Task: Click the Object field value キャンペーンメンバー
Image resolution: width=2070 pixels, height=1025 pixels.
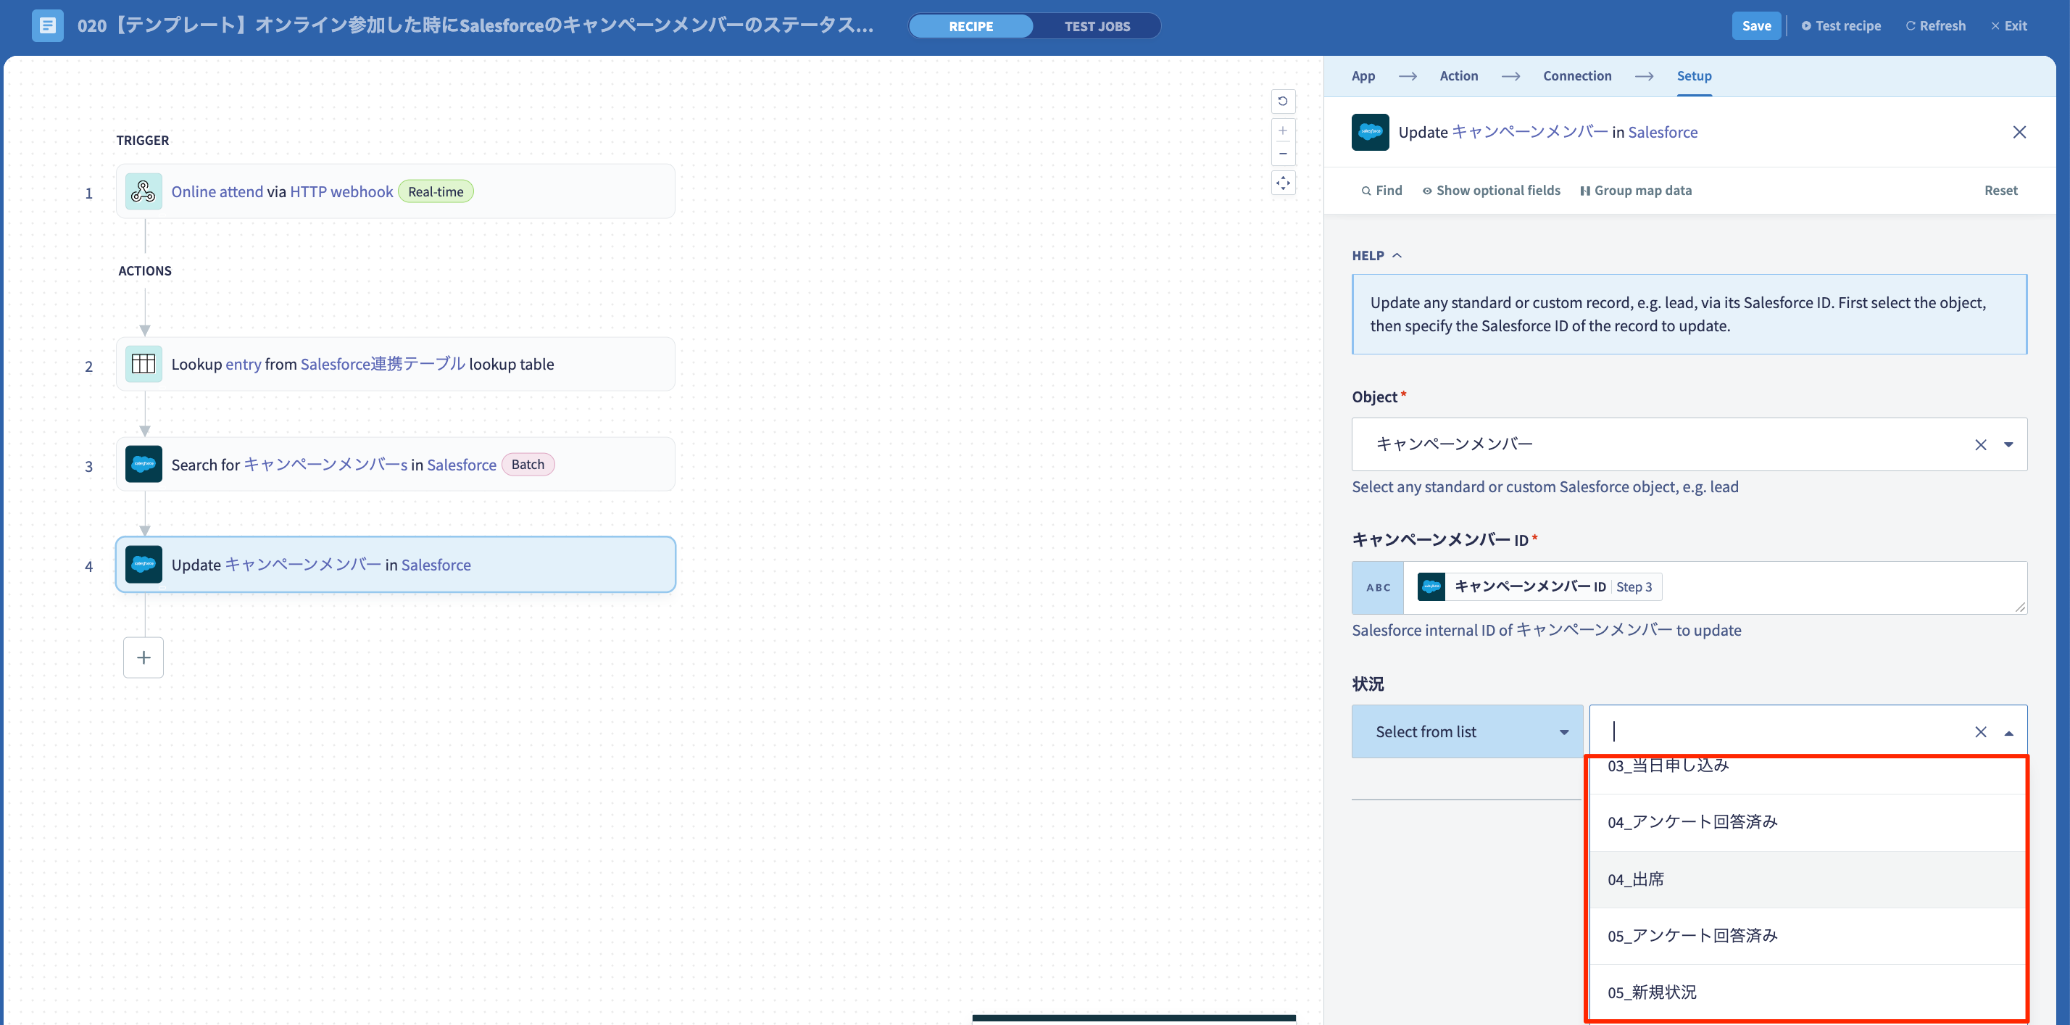Action: pos(1454,444)
